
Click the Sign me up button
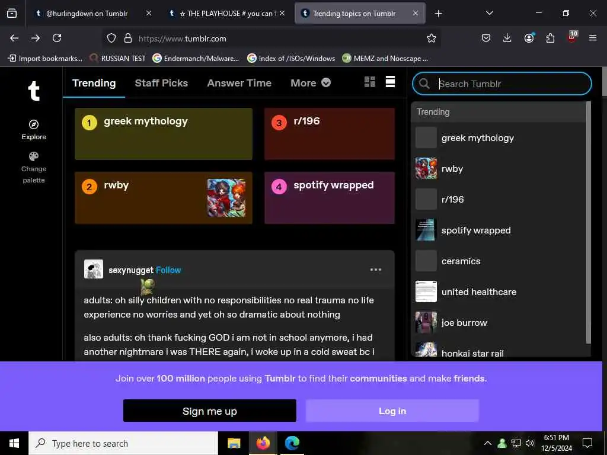pos(209,411)
